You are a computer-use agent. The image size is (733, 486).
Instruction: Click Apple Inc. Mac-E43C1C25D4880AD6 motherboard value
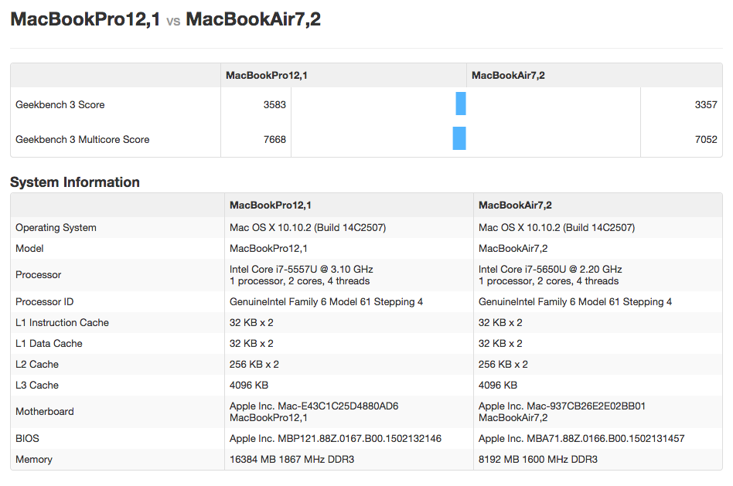pyautogui.click(x=314, y=406)
